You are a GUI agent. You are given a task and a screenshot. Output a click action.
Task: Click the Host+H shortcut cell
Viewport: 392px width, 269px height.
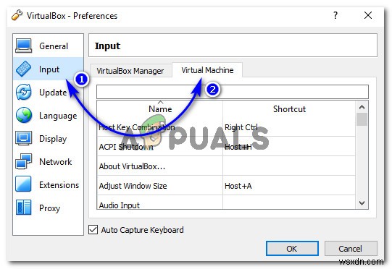click(x=289, y=147)
